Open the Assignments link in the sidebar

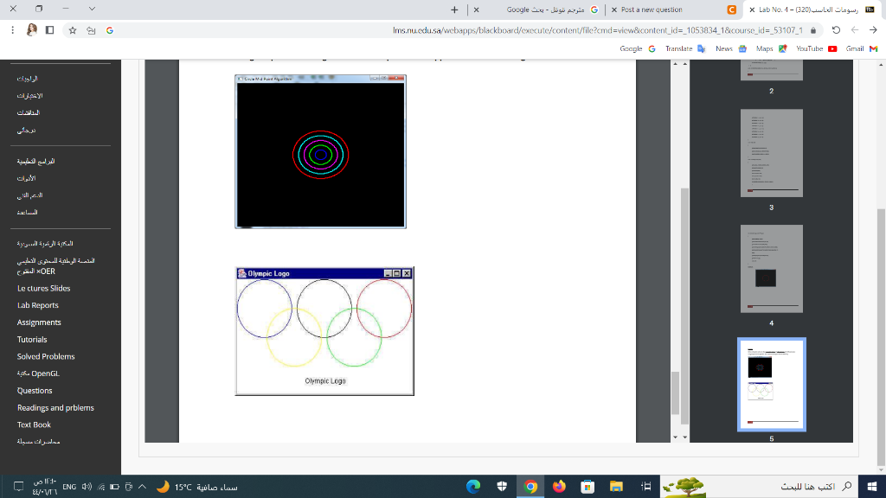[x=40, y=322]
